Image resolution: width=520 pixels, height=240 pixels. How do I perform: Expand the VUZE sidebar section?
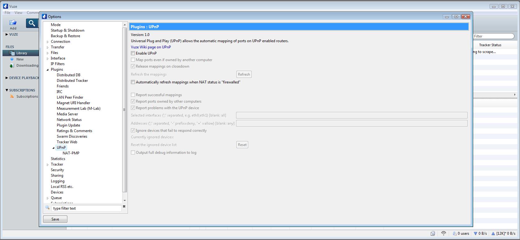(x=7, y=34)
